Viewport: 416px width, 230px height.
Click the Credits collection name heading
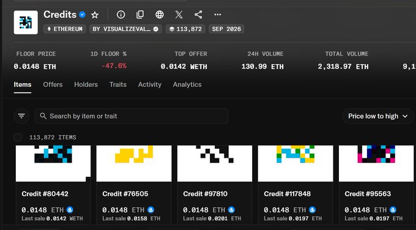tap(60, 15)
